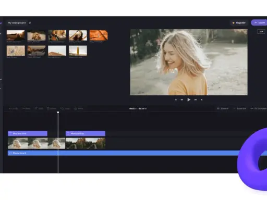Click the Paste button in timeline toolbar
The image size is (267, 200).
(x=78, y=108)
